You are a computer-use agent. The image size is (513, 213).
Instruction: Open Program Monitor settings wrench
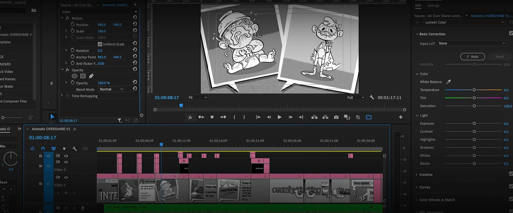(x=372, y=97)
